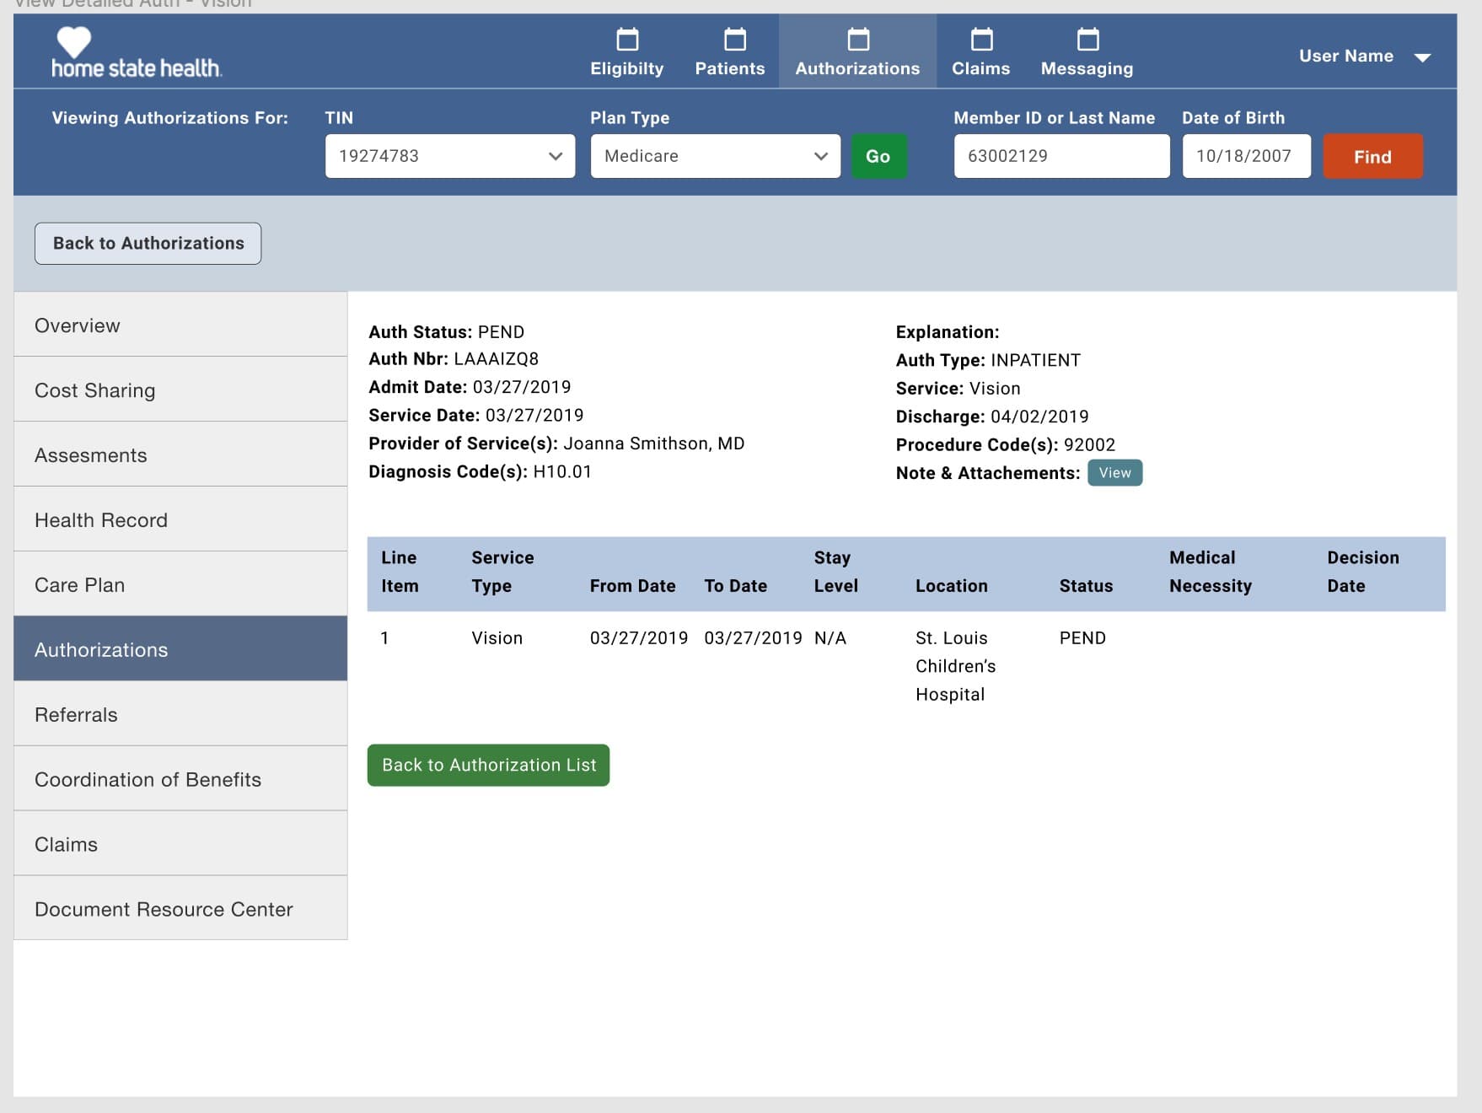Viewport: 1482px width, 1113px height.
Task: Select Care Plan in the sidebar
Action: 180,584
